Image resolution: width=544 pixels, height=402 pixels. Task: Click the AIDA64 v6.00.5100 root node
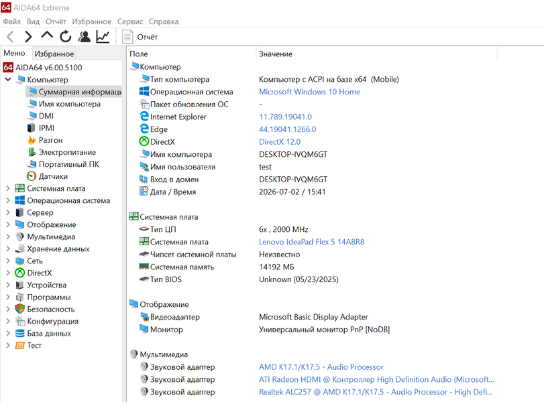[49, 68]
